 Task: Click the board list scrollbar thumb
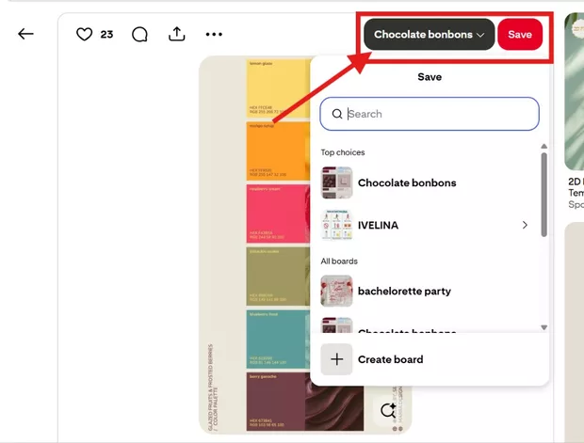point(544,195)
